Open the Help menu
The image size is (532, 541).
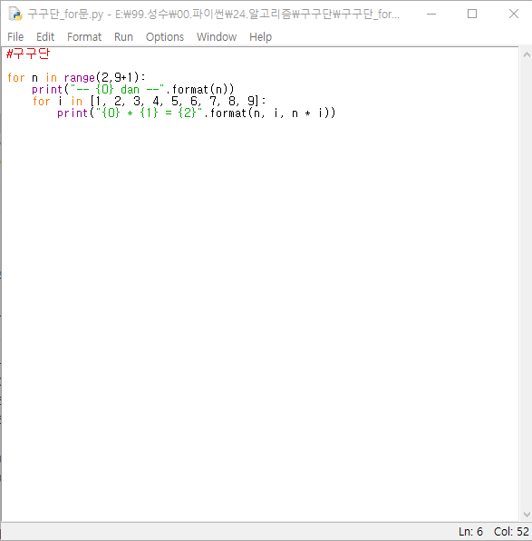(x=260, y=36)
